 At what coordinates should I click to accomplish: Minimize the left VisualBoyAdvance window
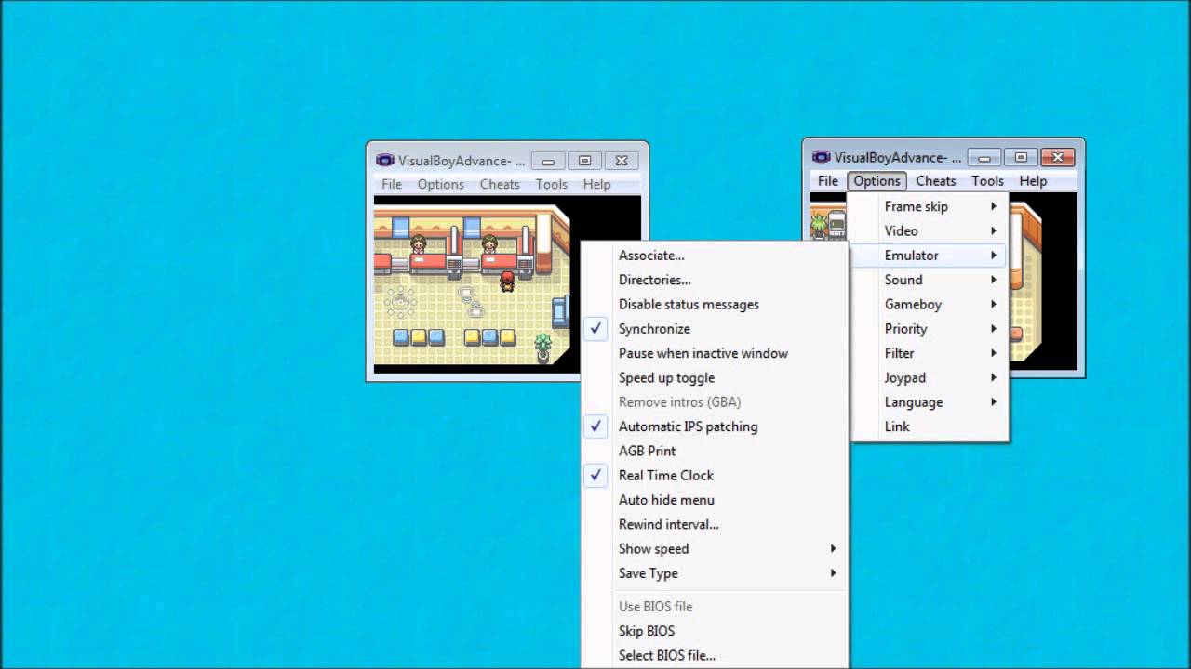pos(548,161)
